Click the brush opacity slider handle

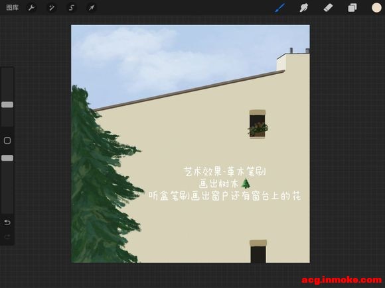pyautogui.click(x=7, y=158)
